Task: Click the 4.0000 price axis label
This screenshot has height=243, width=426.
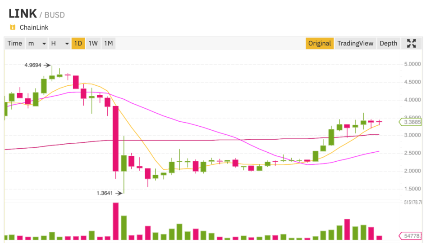Action: point(412,100)
